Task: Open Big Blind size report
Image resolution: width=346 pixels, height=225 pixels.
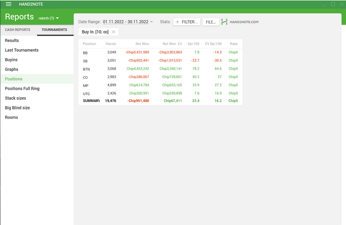Action: click(17, 108)
